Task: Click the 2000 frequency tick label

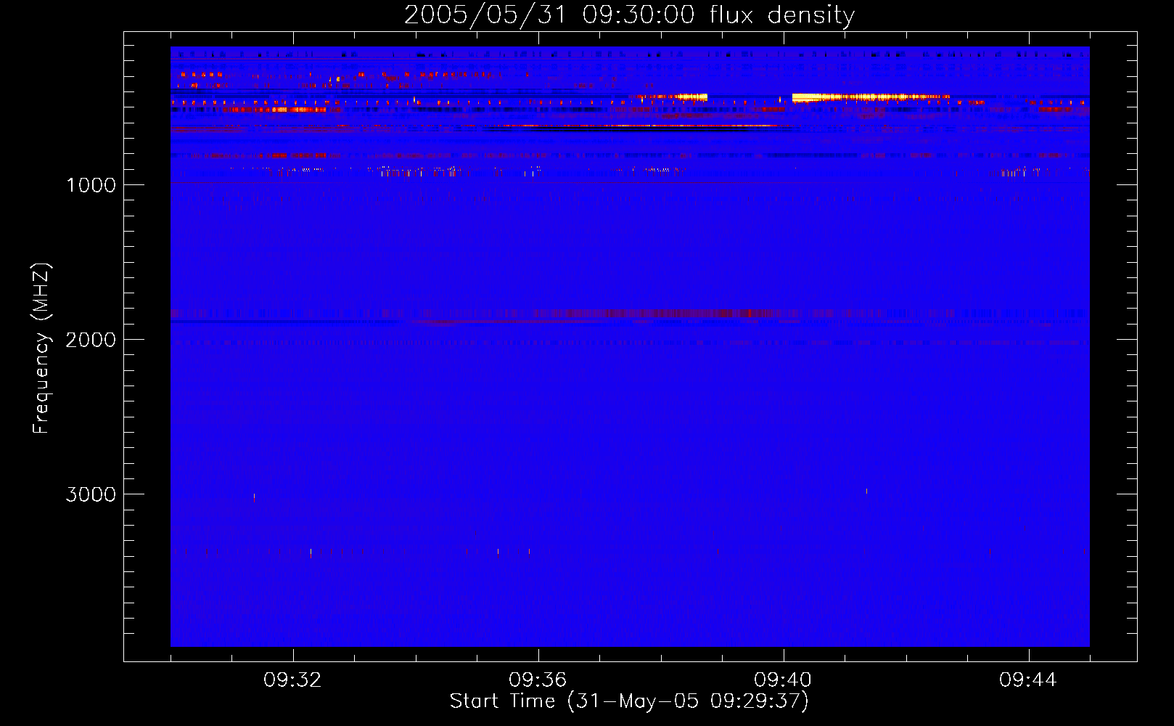Action: (91, 340)
